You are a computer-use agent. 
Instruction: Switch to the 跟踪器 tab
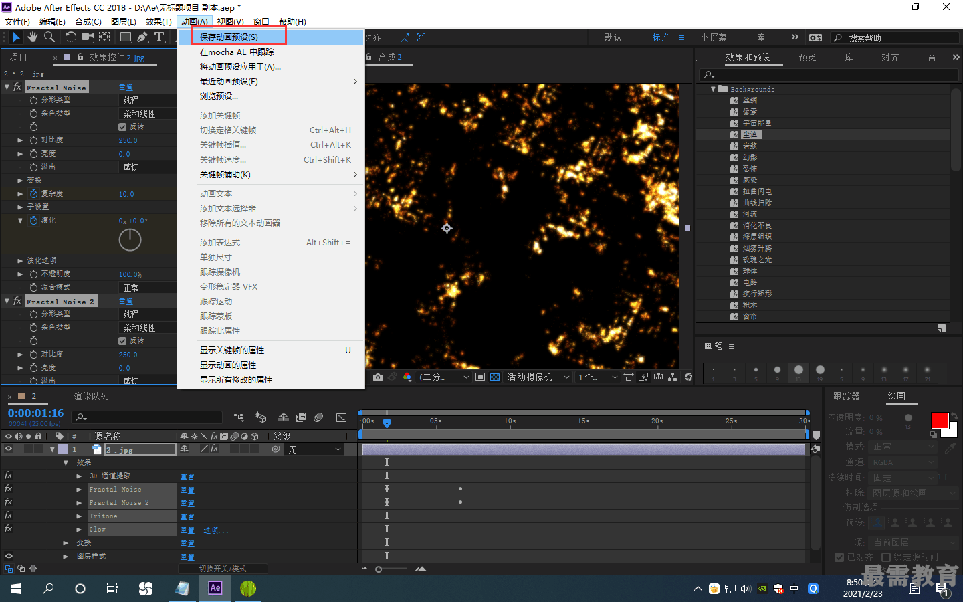click(847, 396)
